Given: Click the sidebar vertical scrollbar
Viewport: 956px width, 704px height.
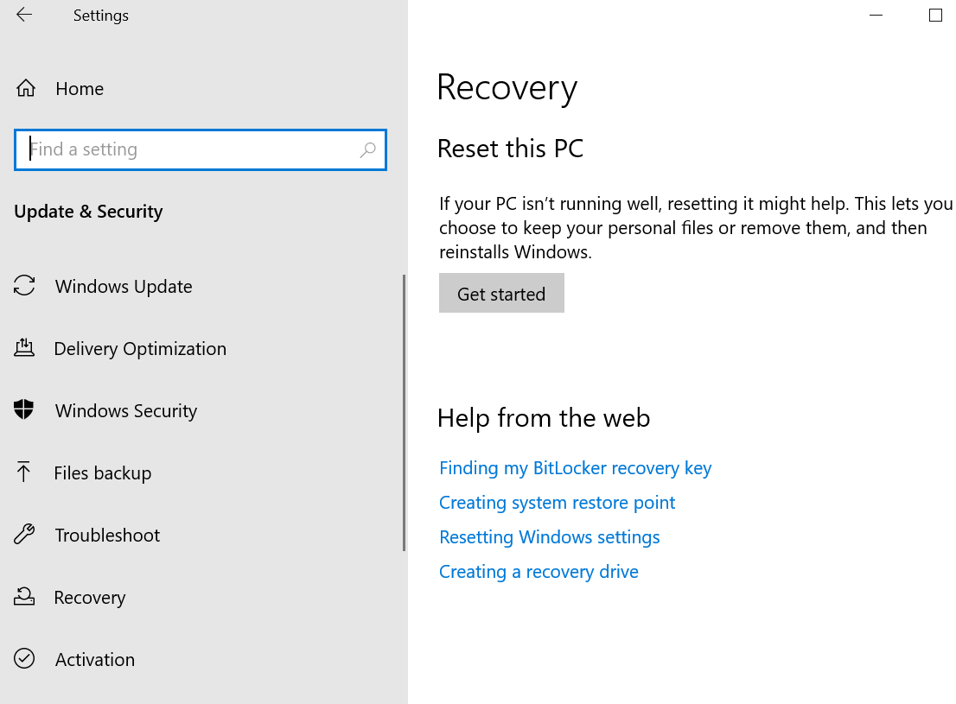Looking at the screenshot, I should (404, 413).
